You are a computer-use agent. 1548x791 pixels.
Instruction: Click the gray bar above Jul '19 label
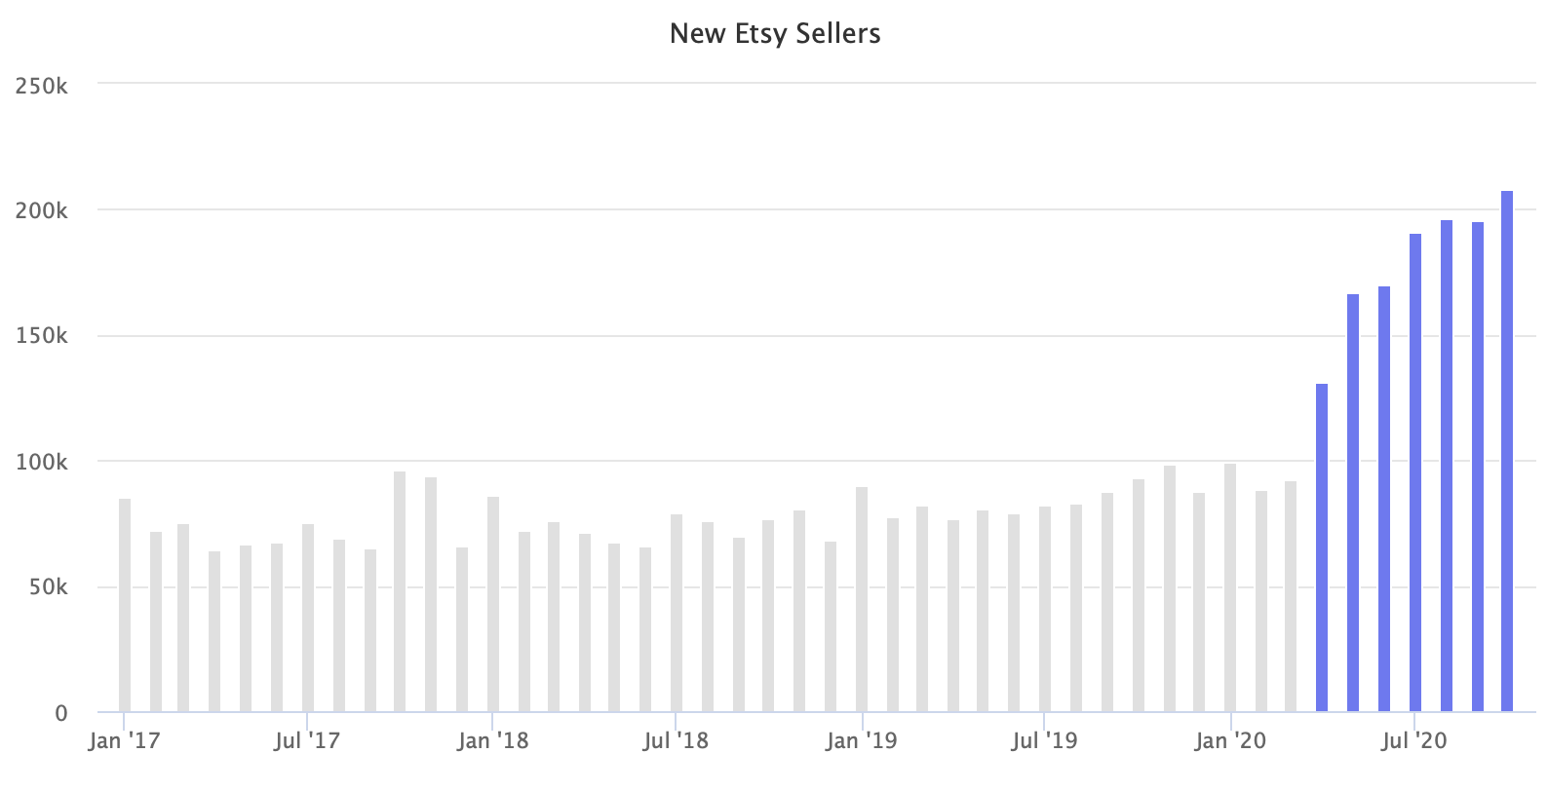[x=1045, y=609]
